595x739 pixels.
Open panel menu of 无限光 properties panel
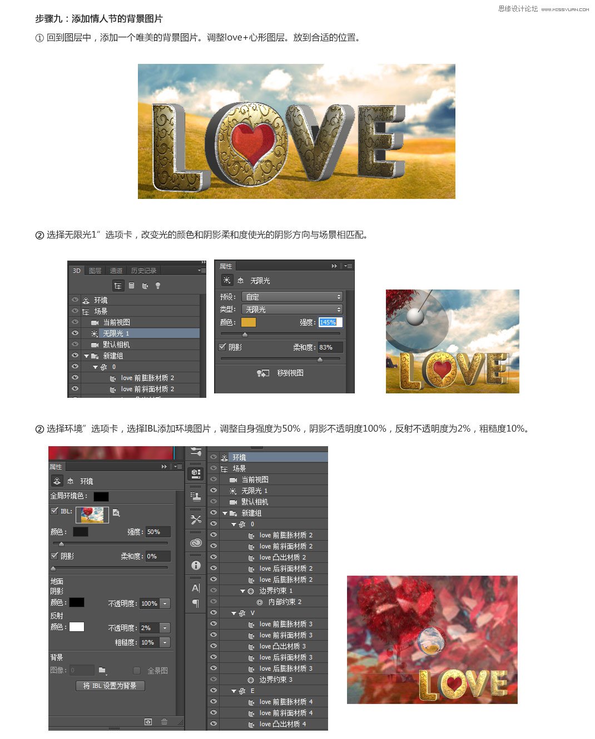pos(348,266)
